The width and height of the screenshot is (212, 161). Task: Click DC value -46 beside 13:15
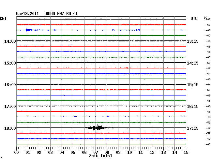(x=208, y=41)
